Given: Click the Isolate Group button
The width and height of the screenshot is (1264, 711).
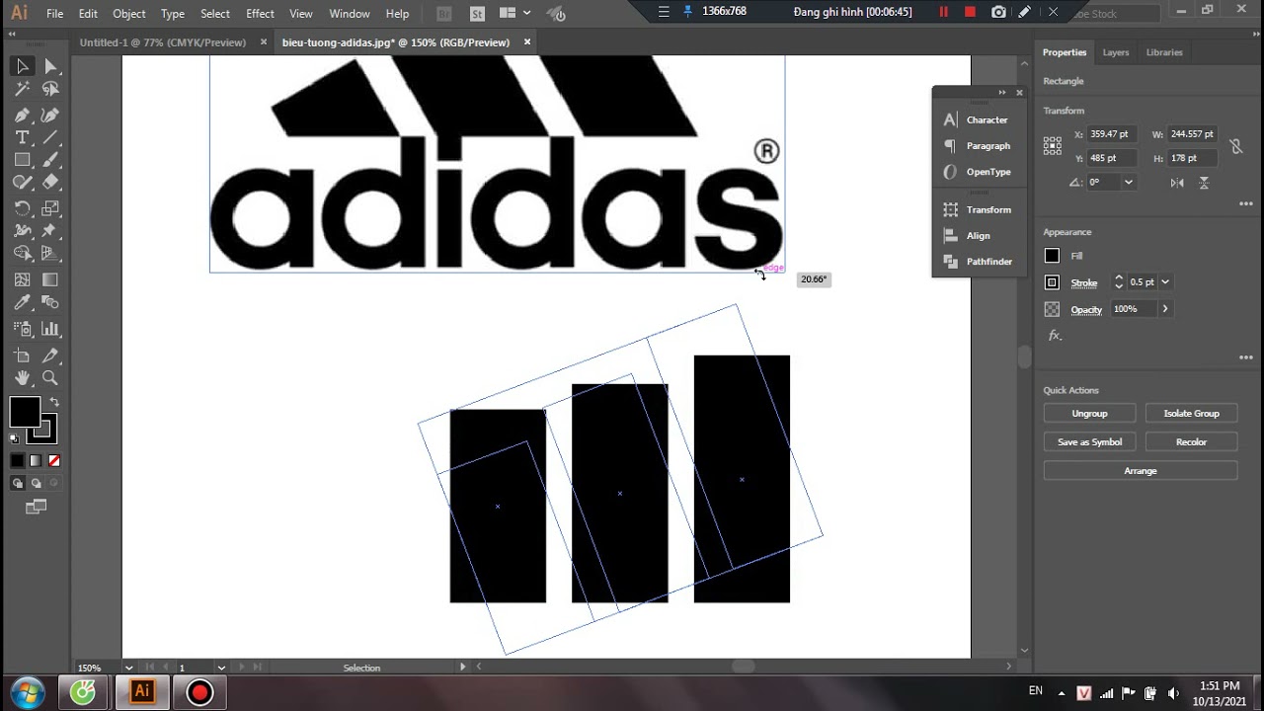Looking at the screenshot, I should click(1191, 414).
